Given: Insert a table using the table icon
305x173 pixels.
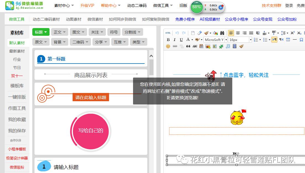Looking at the screenshot, I should [288, 39].
